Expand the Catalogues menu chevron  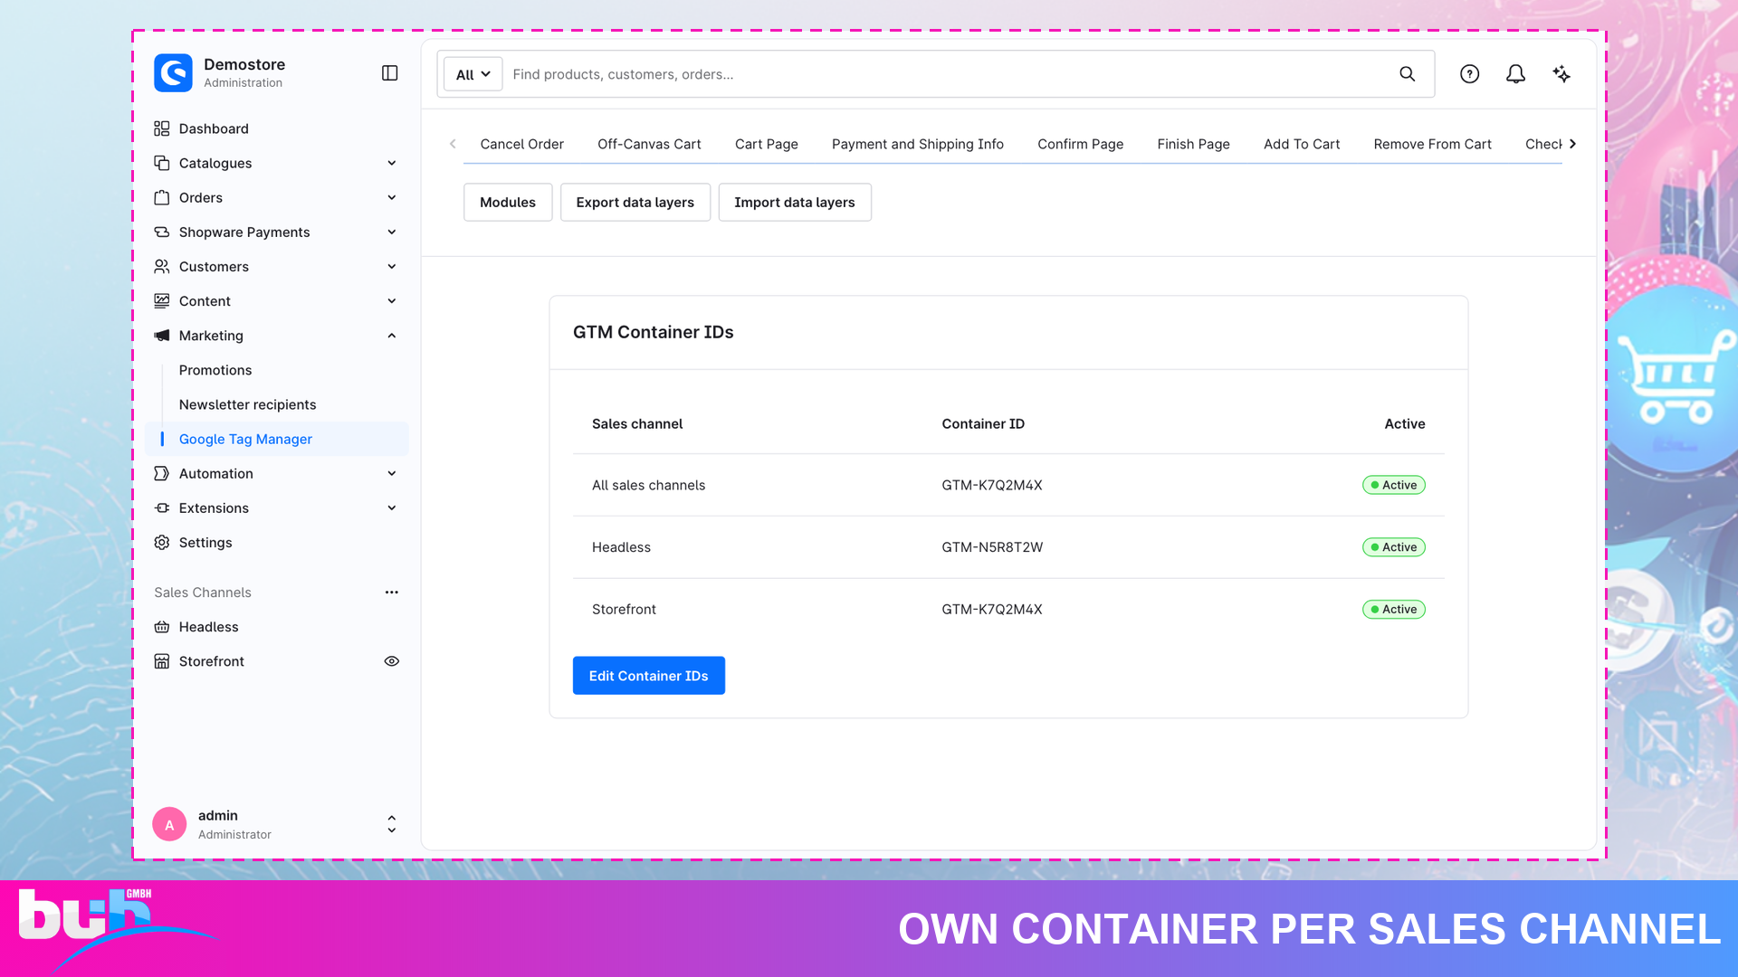[392, 163]
